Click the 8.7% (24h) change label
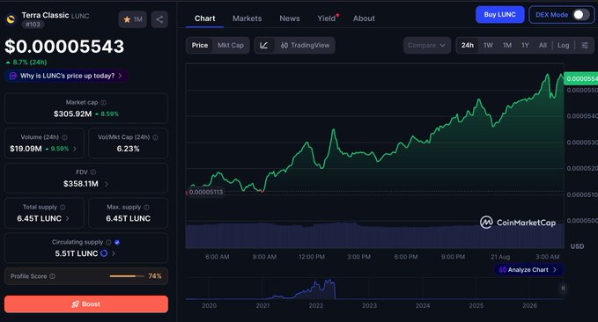The image size is (598, 322). (x=26, y=62)
